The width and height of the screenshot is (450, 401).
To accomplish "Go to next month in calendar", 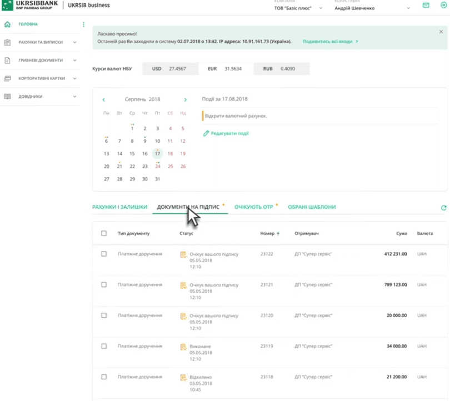I will (186, 100).
